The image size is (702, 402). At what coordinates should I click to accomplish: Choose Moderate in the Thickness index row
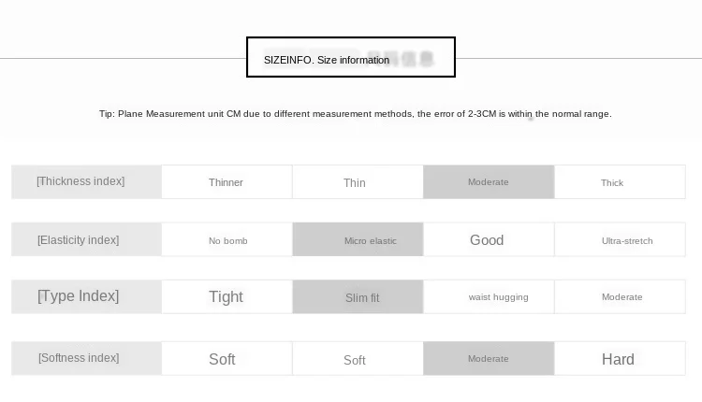(x=489, y=182)
